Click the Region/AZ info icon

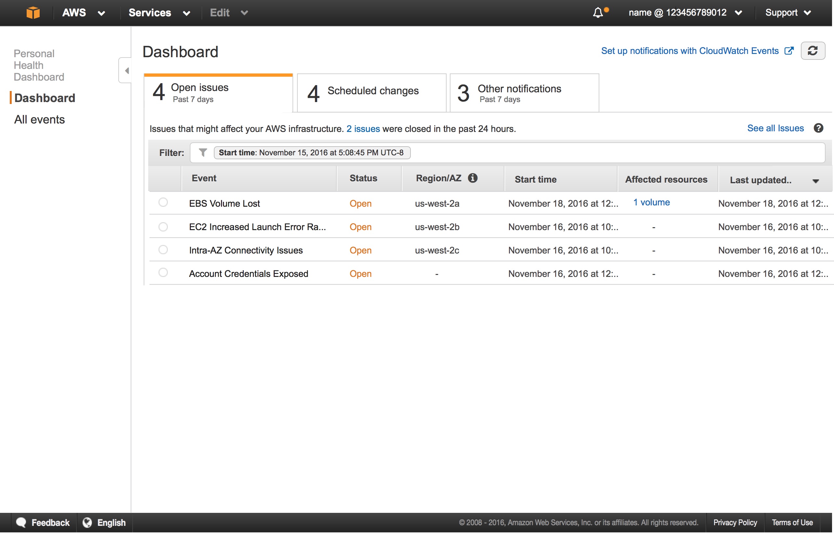pos(473,178)
